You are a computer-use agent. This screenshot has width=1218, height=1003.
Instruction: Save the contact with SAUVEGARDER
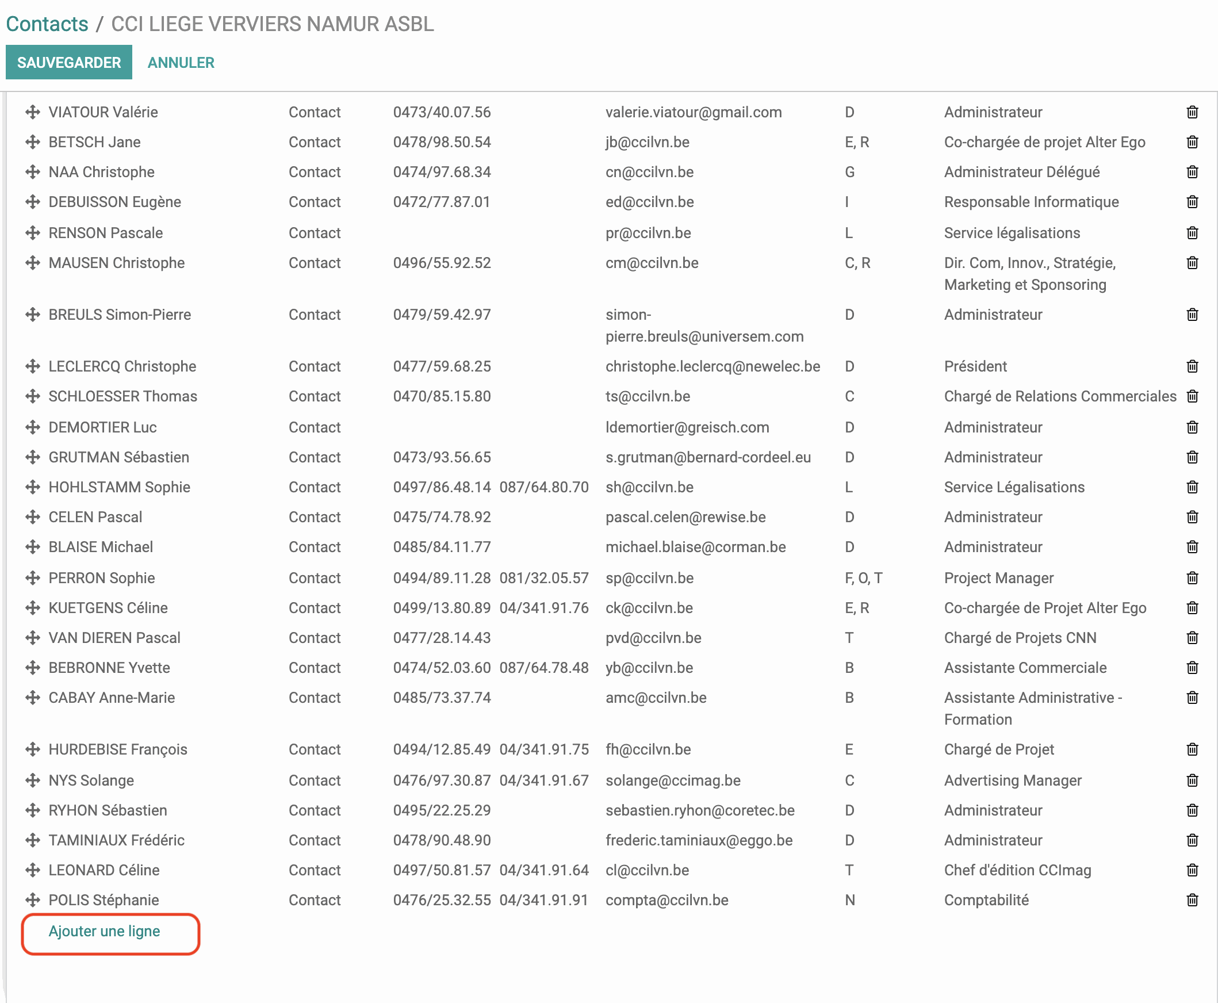point(69,62)
